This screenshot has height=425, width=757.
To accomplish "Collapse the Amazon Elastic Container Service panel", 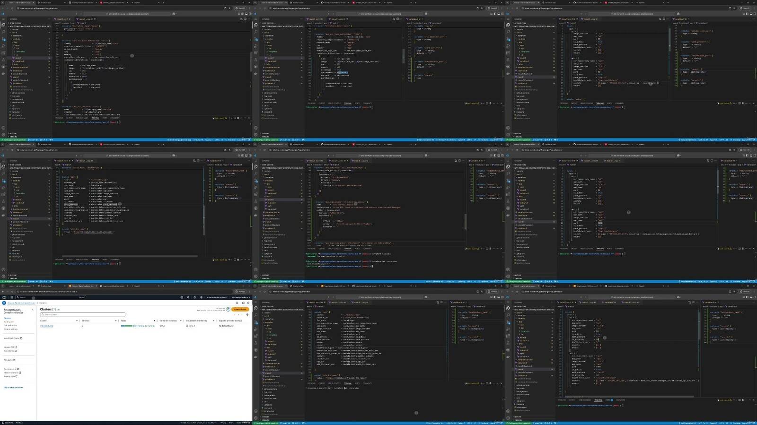I will [x=33, y=310].
